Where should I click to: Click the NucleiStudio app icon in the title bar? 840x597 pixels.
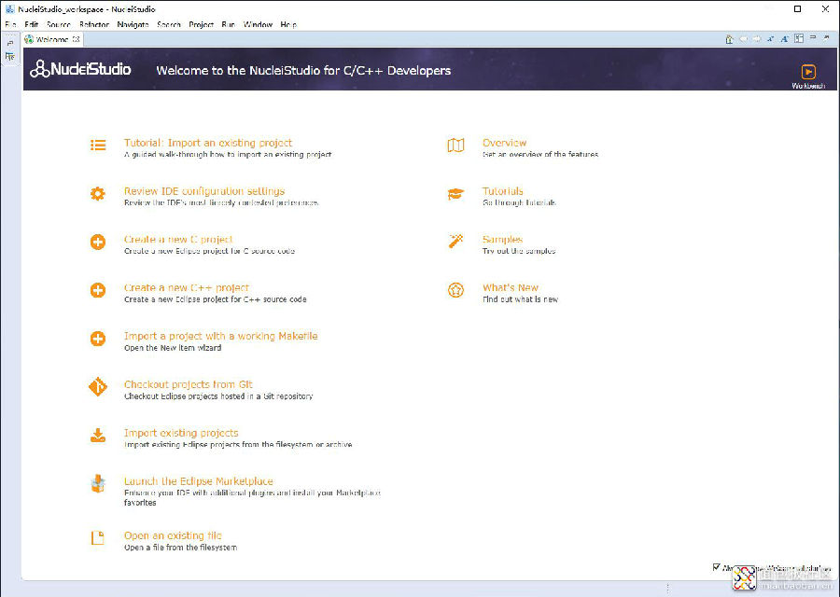(9, 9)
